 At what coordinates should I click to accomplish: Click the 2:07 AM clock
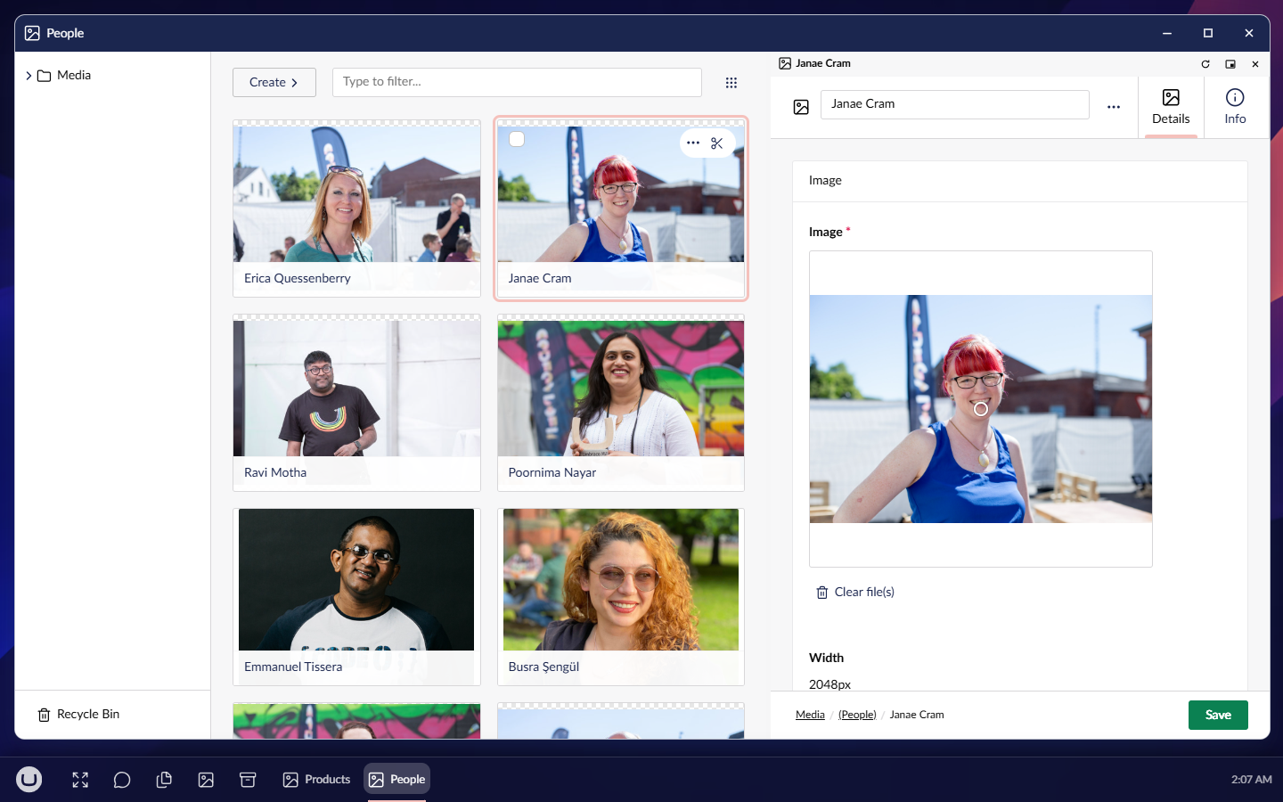[1251, 780]
